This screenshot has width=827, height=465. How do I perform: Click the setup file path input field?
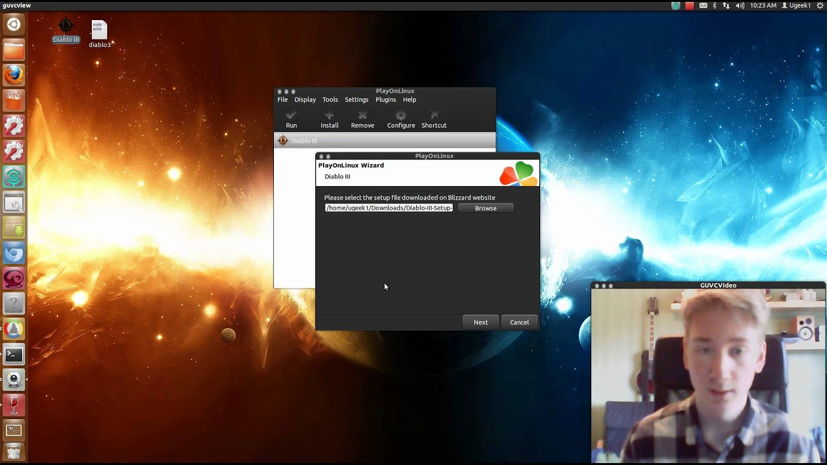coord(389,208)
